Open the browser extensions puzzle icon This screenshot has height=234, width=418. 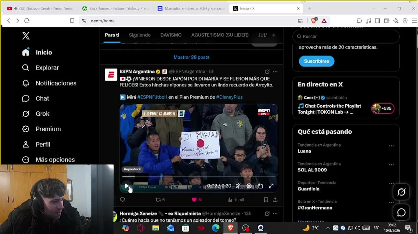(359, 21)
